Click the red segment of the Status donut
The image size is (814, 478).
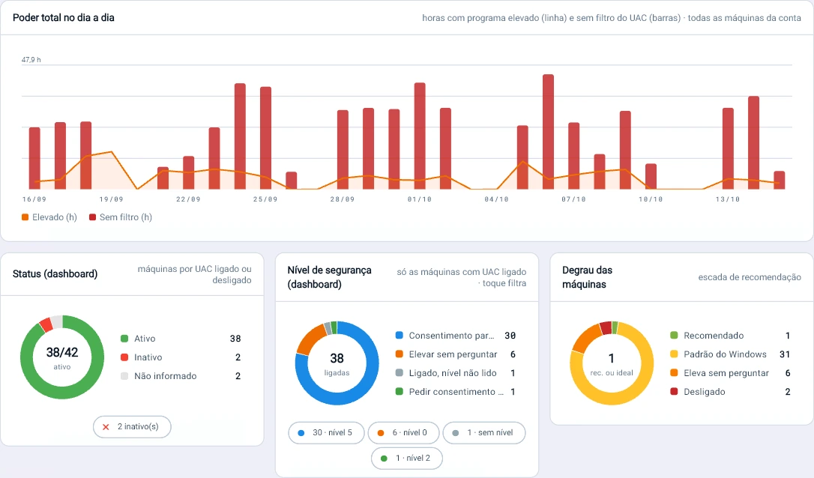point(46,325)
